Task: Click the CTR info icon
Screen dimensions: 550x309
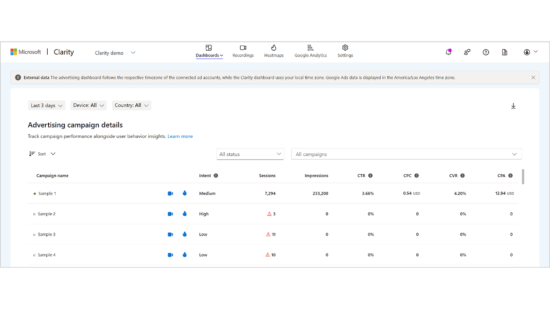Action: 370,176
